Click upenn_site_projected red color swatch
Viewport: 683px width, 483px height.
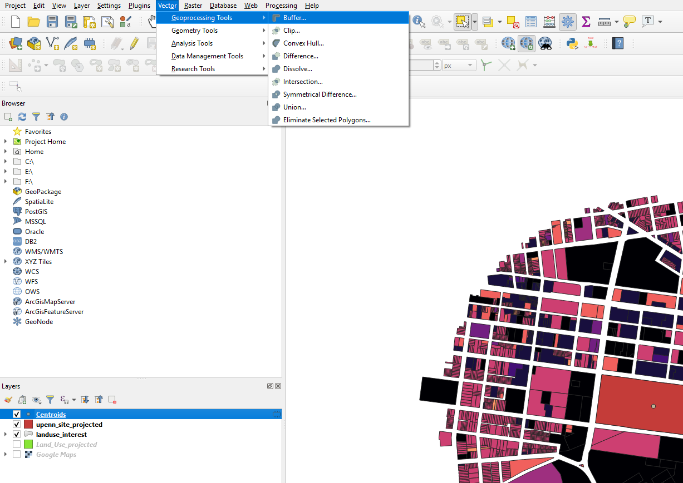click(28, 425)
